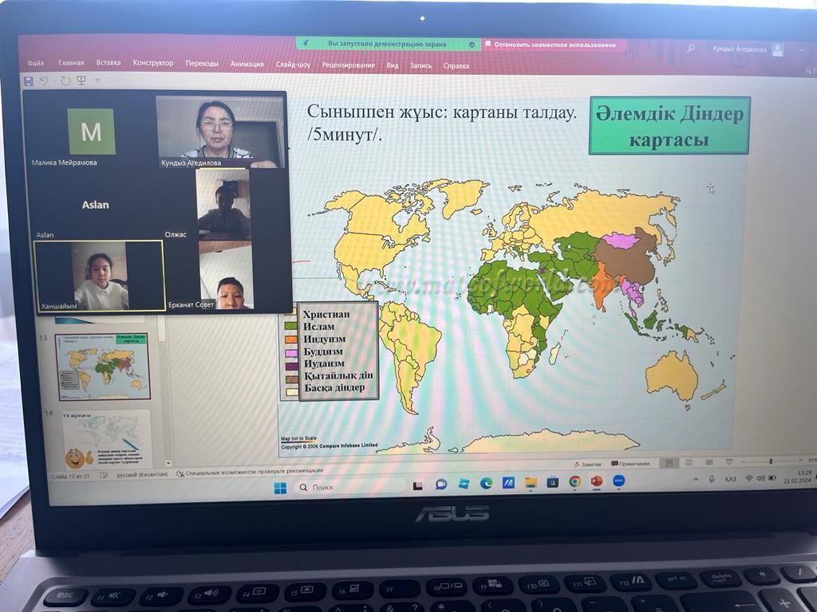Viewport: 817px width, 612px height.
Task: Click КАЗ keyboard language switcher
Action: (x=730, y=479)
